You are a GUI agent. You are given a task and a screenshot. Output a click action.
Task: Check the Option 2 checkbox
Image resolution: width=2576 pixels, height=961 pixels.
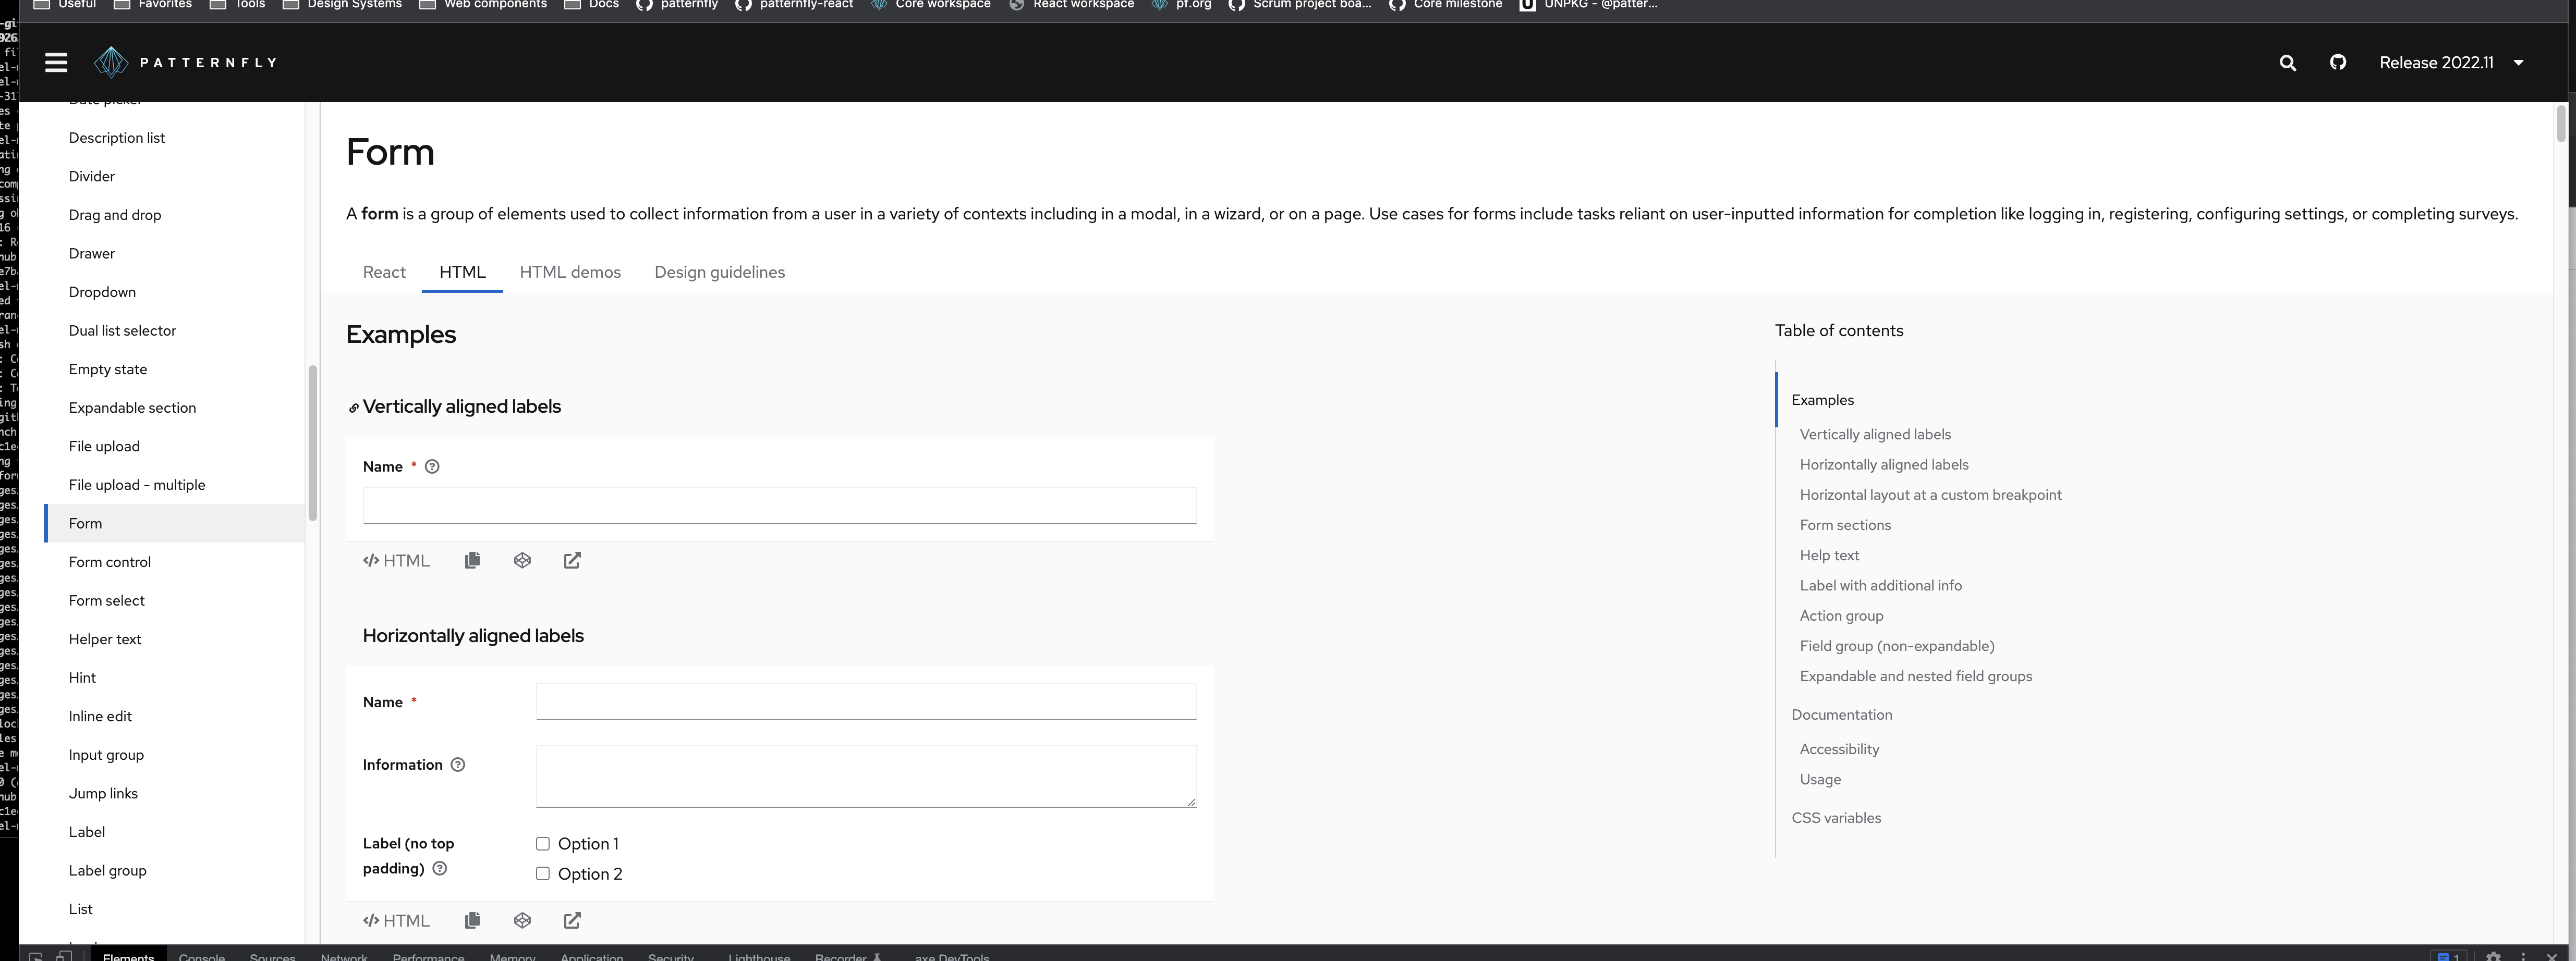pos(543,874)
